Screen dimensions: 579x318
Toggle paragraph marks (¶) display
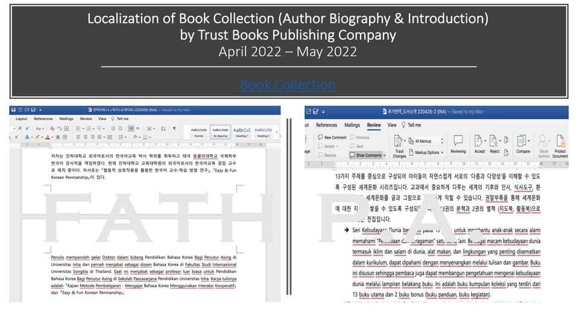pos(174,128)
